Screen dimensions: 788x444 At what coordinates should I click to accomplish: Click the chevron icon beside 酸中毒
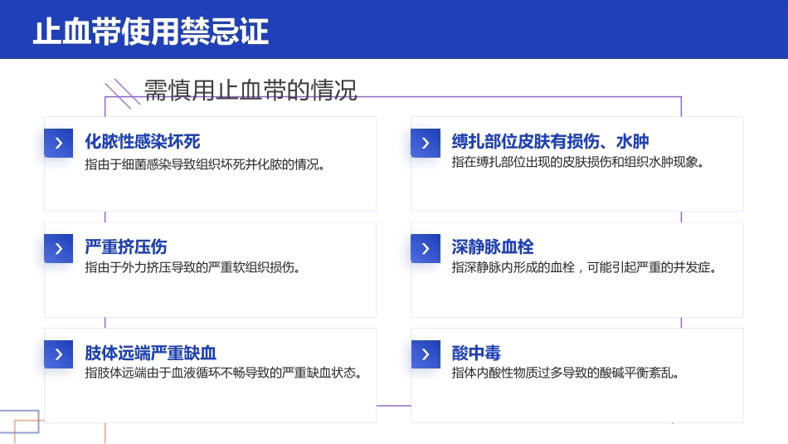[x=426, y=354]
